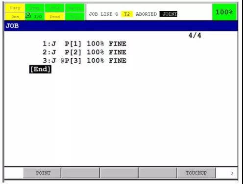Screen dimensions: 243x184
Task: Click the Hold status indicator
Action: pos(55,8)
